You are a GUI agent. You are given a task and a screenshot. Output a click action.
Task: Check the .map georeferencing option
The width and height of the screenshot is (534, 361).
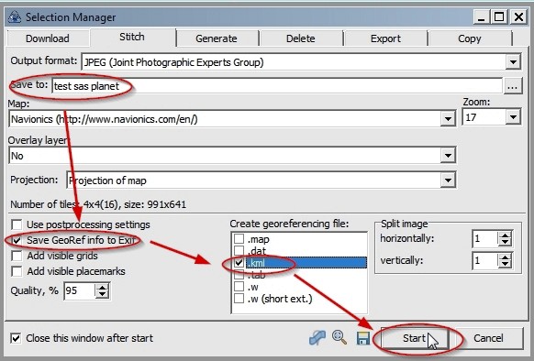tap(239, 239)
